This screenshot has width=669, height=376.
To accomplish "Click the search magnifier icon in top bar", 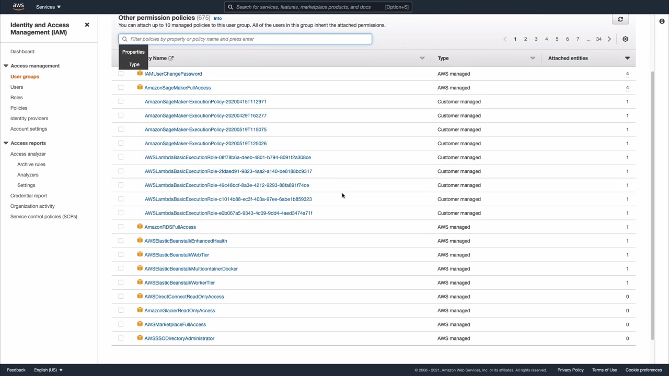I will [x=230, y=7].
